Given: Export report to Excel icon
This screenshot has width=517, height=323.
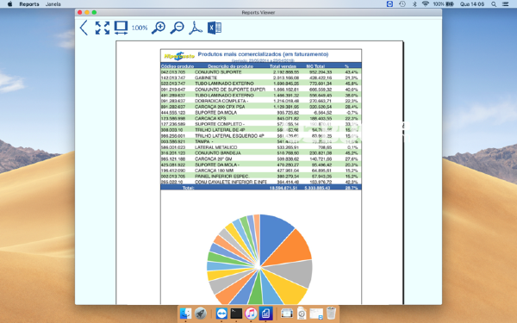Looking at the screenshot, I should (x=215, y=28).
